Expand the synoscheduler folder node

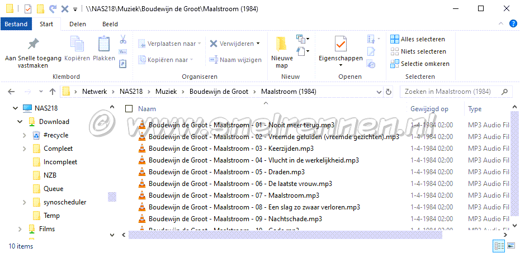click(24, 202)
